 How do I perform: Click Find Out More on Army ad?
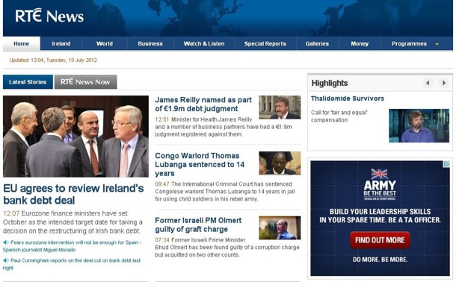click(380, 240)
